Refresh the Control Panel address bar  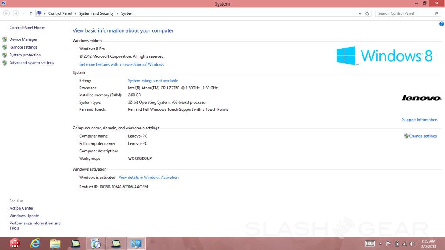pos(367,13)
